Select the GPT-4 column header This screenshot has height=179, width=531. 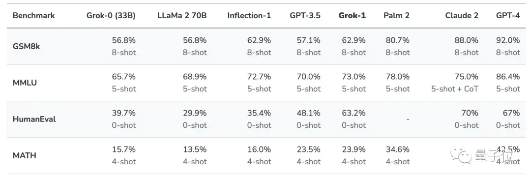click(508, 16)
